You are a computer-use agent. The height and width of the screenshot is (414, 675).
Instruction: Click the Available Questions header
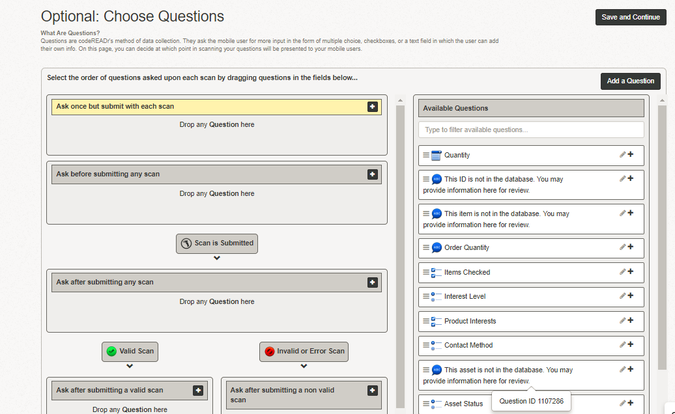[x=531, y=108]
